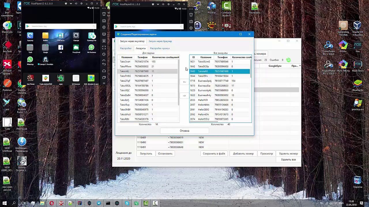Click the Удалить номер button
The image size is (369, 207).
tap(288, 154)
